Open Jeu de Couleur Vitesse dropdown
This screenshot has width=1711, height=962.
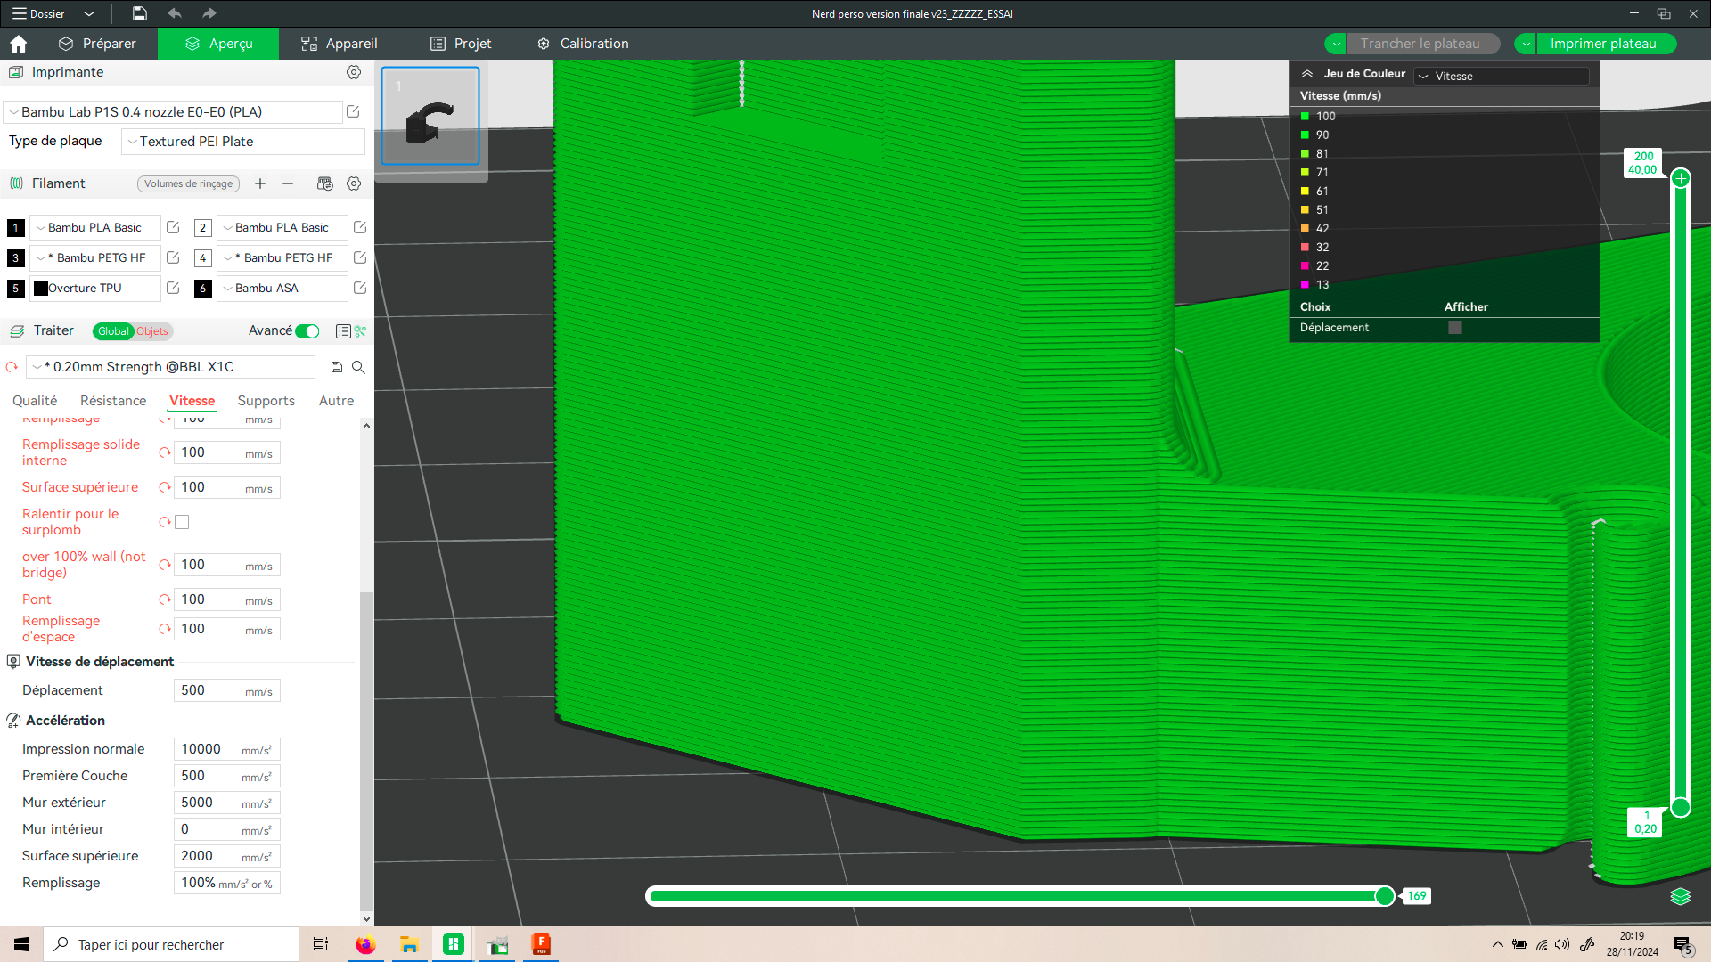point(1502,76)
